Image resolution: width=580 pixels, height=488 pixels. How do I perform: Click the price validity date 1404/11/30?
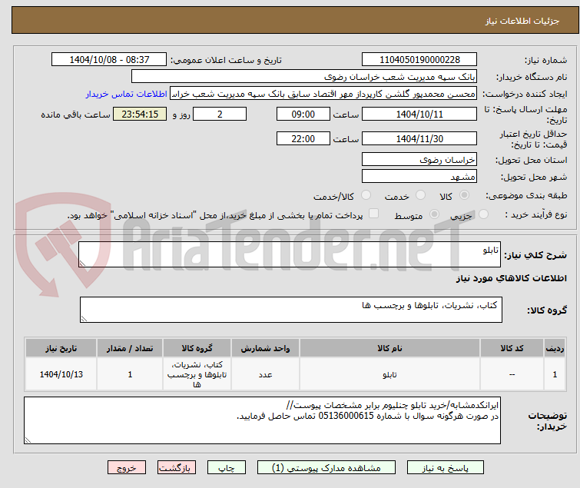coord(419,139)
